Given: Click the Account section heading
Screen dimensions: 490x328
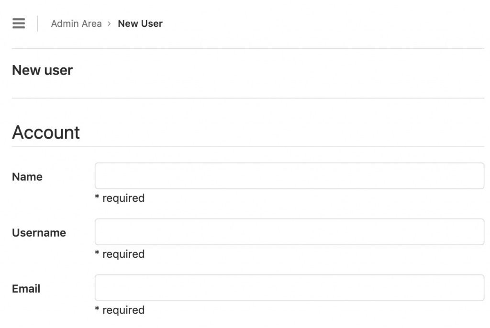Looking at the screenshot, I should (46, 132).
